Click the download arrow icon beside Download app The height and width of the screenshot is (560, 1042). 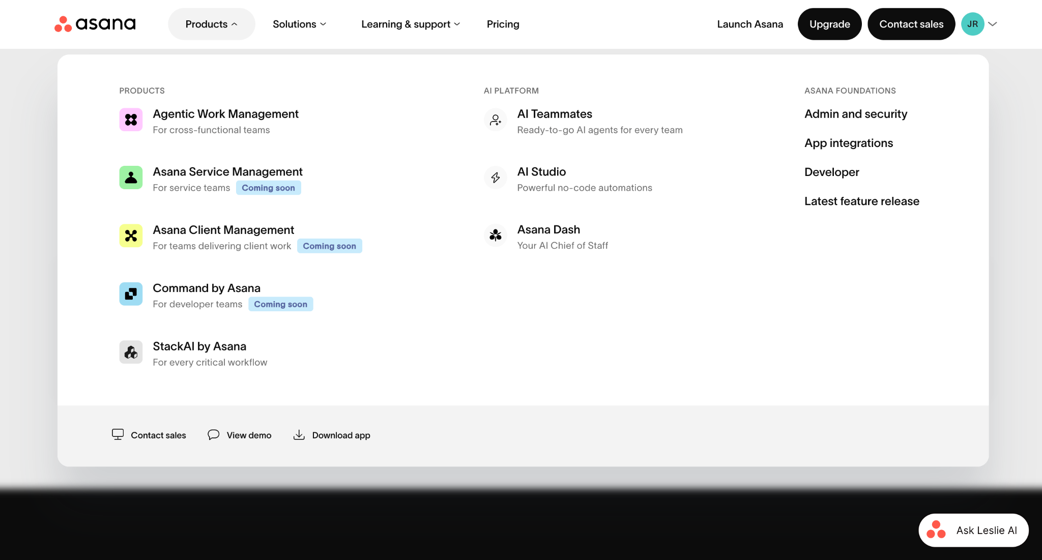pos(299,434)
